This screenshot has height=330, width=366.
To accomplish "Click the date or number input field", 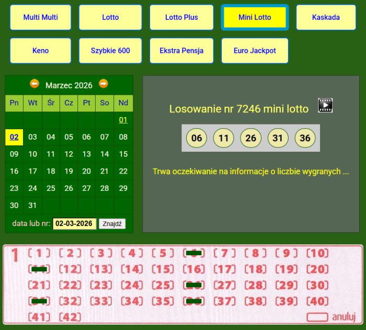I will [x=75, y=224].
